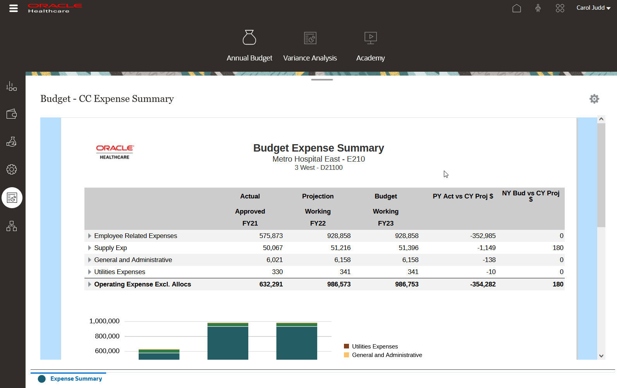The height and width of the screenshot is (388, 617).
Task: Click the scroll down arrow on report
Action: click(x=601, y=355)
